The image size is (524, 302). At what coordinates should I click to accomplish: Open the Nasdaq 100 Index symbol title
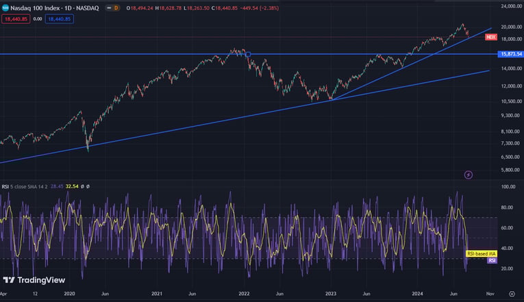55,8
